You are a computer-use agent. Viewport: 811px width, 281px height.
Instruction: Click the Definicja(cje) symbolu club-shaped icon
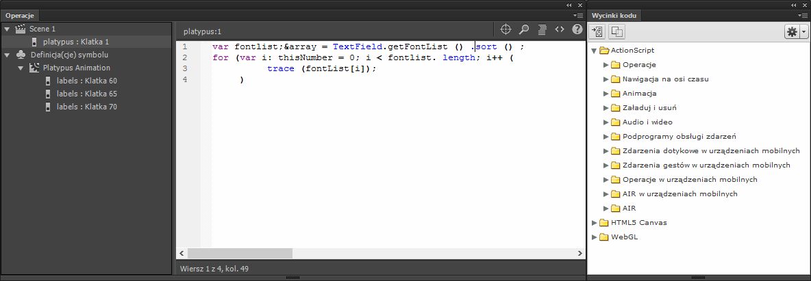coord(21,55)
